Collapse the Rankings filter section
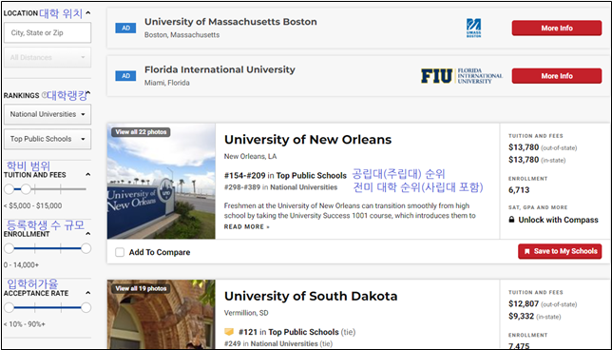This screenshot has height=350, width=612. pyautogui.click(x=88, y=93)
